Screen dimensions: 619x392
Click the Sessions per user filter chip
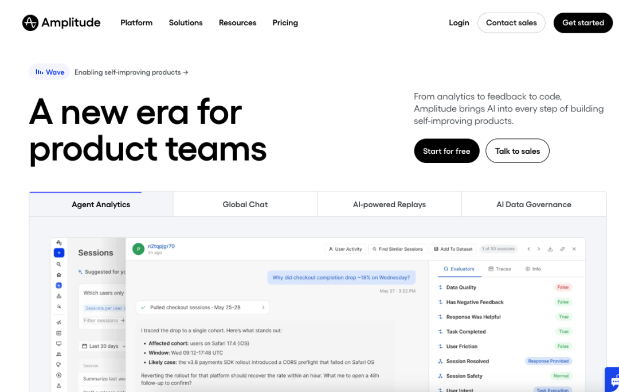105,308
